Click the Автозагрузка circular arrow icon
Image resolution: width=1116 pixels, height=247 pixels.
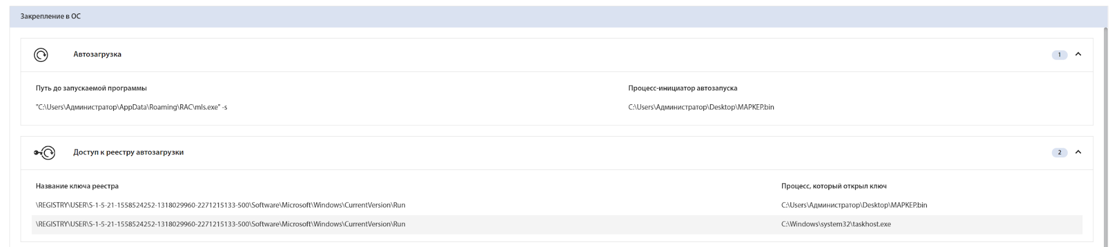[x=41, y=55]
